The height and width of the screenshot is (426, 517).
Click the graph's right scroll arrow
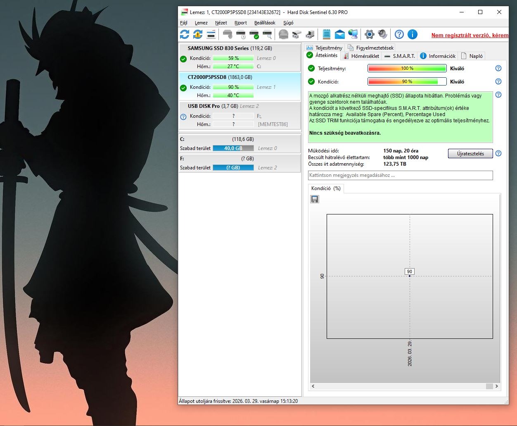(496, 386)
